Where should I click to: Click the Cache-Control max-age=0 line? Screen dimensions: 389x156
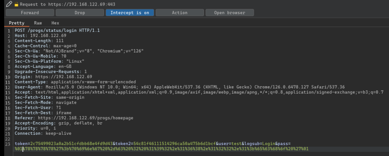[46, 46]
